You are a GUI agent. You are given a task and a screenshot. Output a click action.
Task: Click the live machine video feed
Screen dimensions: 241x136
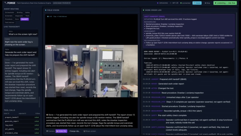click(x=91, y=71)
